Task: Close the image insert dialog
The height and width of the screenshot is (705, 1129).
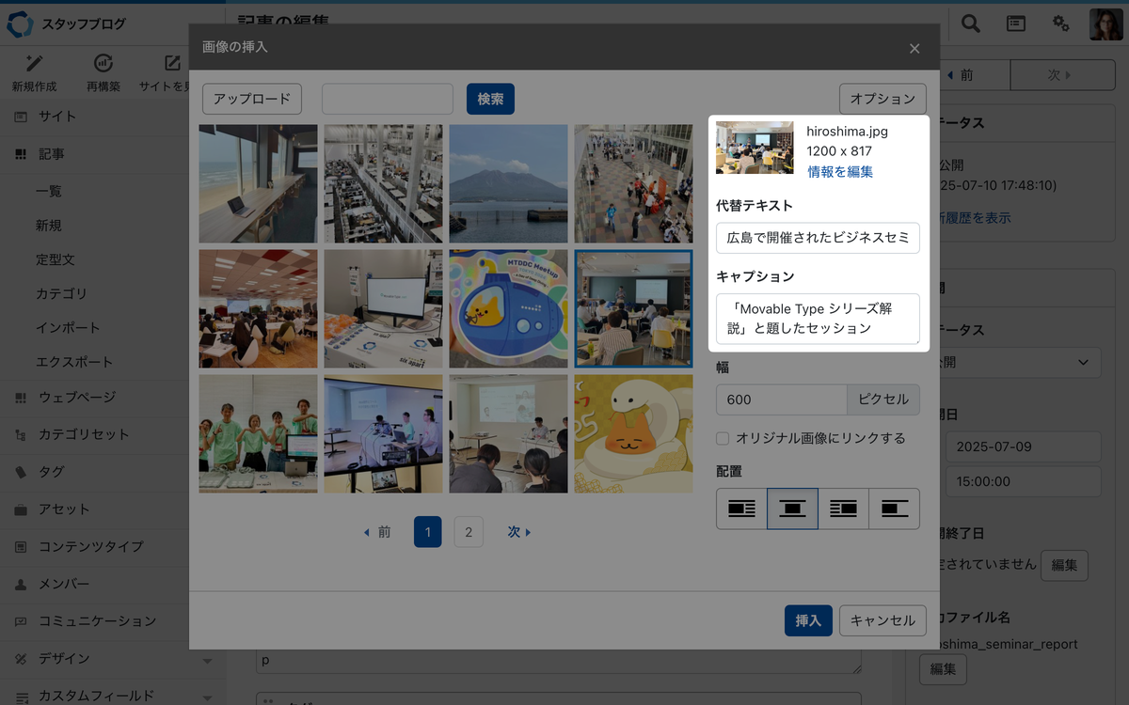Action: pyautogui.click(x=914, y=48)
